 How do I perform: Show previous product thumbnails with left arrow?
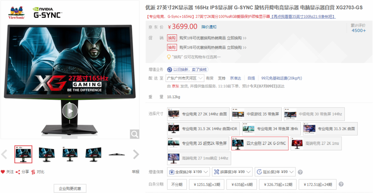[x=4, y=154]
